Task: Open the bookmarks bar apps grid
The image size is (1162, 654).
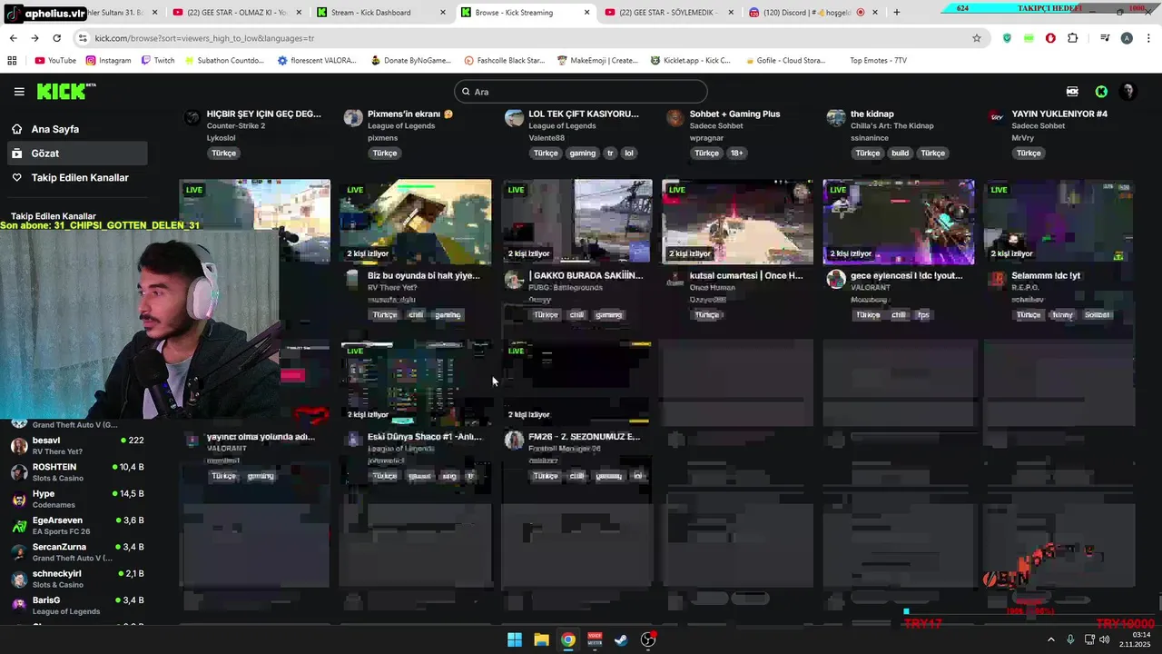Action: click(x=12, y=61)
